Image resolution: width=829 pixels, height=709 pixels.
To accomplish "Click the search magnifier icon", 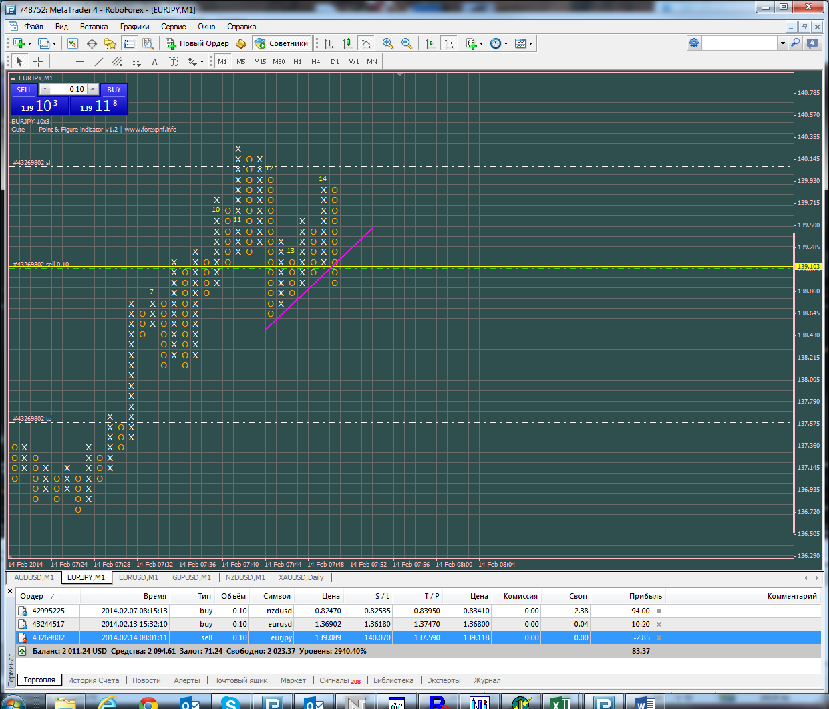I will 795,43.
